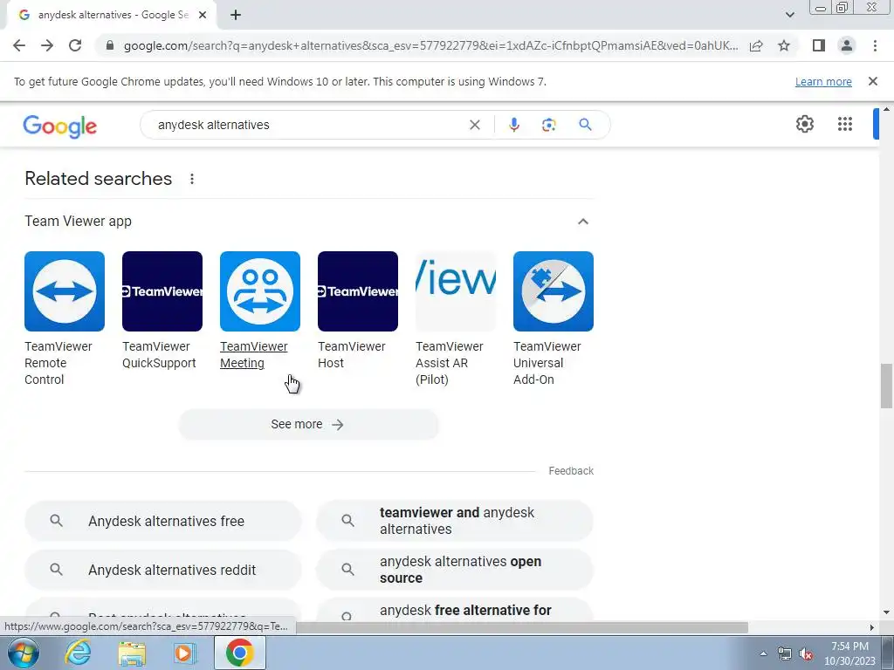Open TeamViewer Meeting app image

[260, 291]
